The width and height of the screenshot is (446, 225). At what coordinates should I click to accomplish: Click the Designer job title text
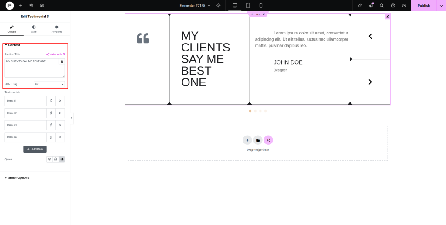(280, 70)
